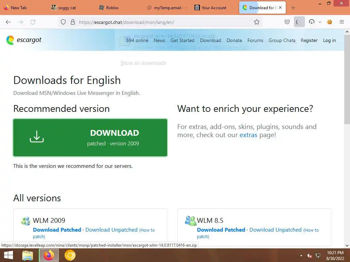Open Group Chats in the navigation

[282, 40]
